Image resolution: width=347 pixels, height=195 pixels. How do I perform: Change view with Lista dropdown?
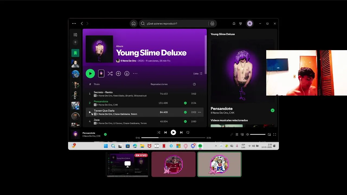tap(198, 73)
